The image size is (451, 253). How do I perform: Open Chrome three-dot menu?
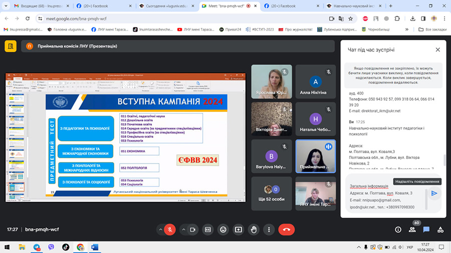pos(444,18)
